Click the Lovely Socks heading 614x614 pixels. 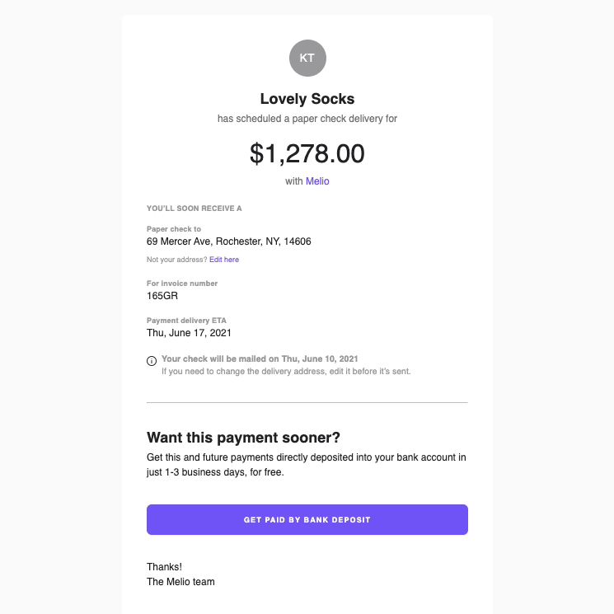coord(307,99)
